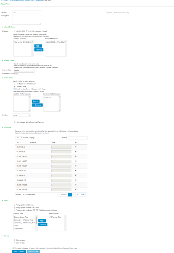Screen dimensions: 174x253
Task: Collapse the Security Zones section chevron
Action: point(2,61)
